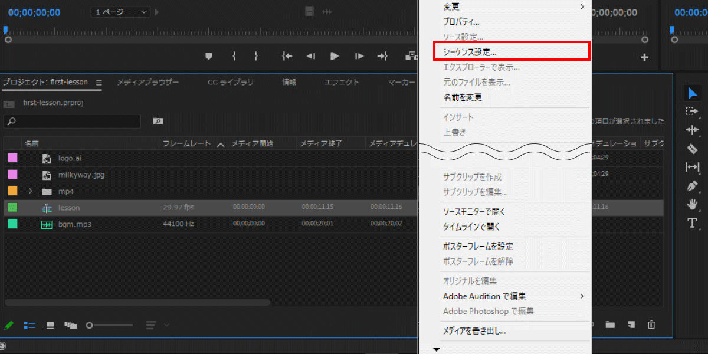Select the Slip tool
The height and width of the screenshot is (354, 708).
[692, 167]
